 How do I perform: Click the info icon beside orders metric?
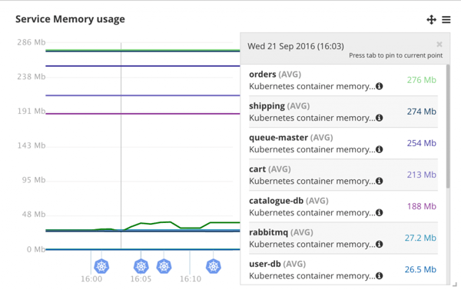380,86
